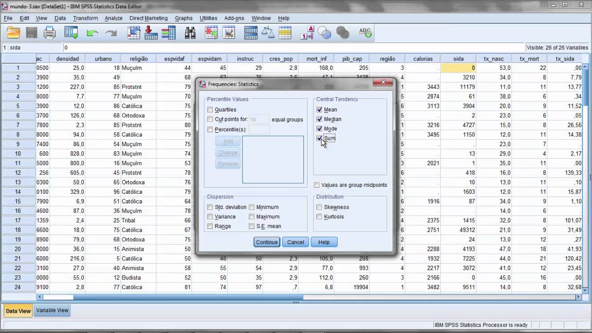
Task: Uncheck the Mean checkbox
Action: [319, 110]
